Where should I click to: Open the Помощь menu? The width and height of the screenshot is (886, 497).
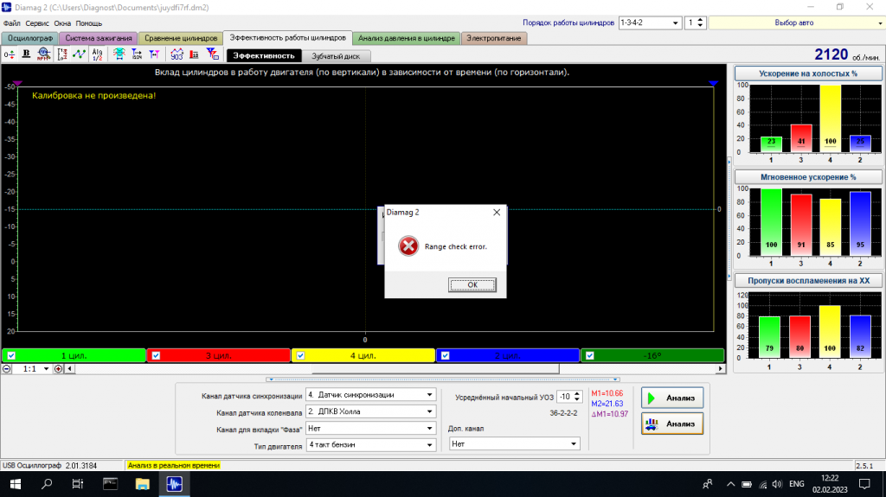pyautogui.click(x=89, y=23)
